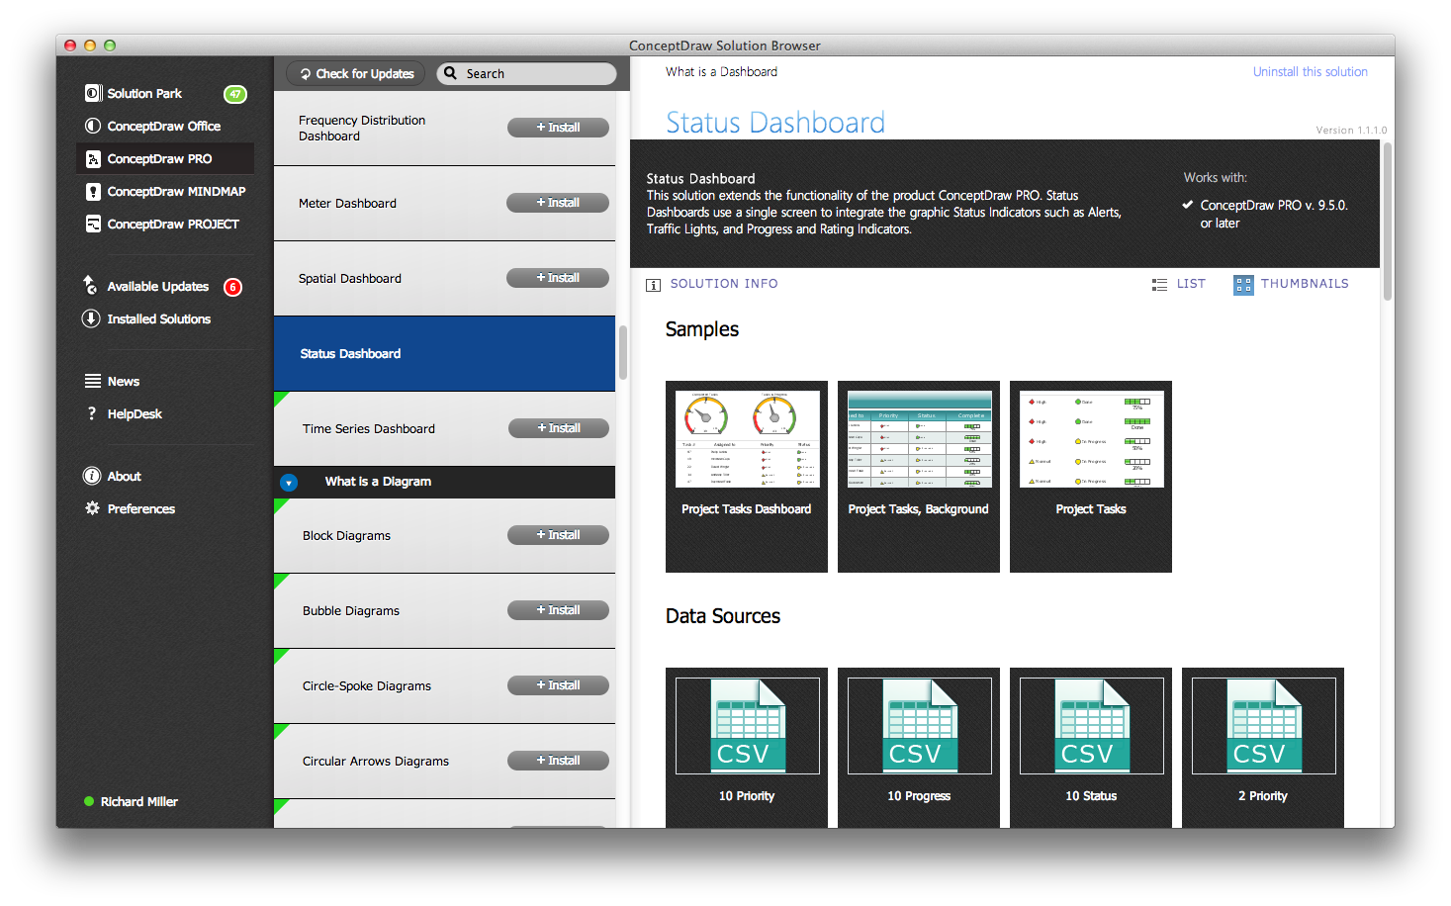Install the Meter Dashboard solution
1451x906 pixels.
pyautogui.click(x=558, y=202)
